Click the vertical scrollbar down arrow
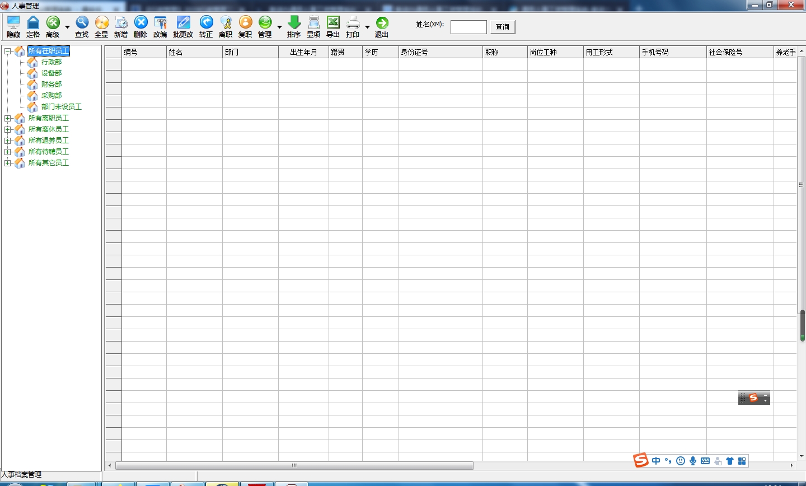Viewport: 806px width, 486px height. coord(802,456)
